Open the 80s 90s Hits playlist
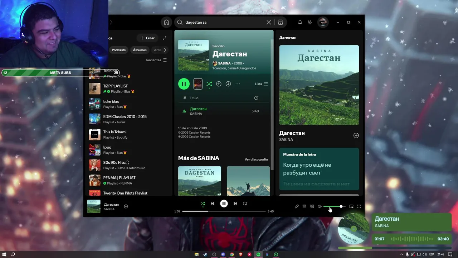 coord(128,165)
